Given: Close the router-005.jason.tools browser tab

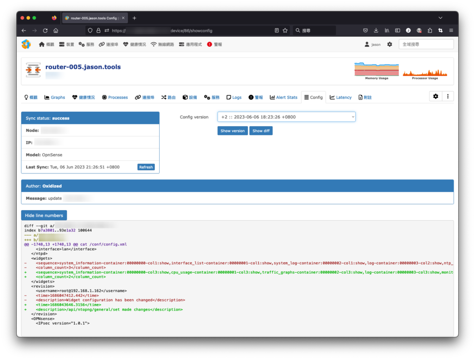Looking at the screenshot, I should pos(123,18).
